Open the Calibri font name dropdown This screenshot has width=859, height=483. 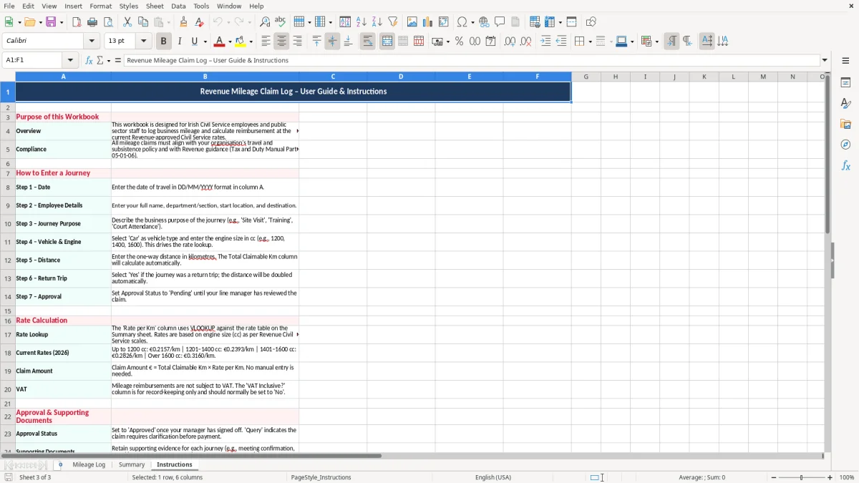click(91, 42)
